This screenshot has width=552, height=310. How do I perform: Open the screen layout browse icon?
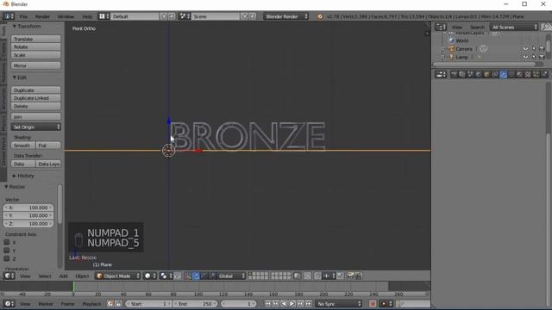tap(103, 16)
